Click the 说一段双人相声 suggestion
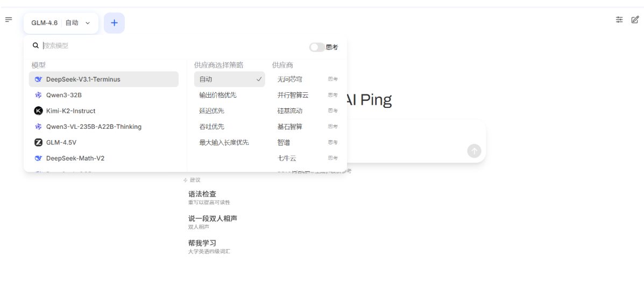 213,222
